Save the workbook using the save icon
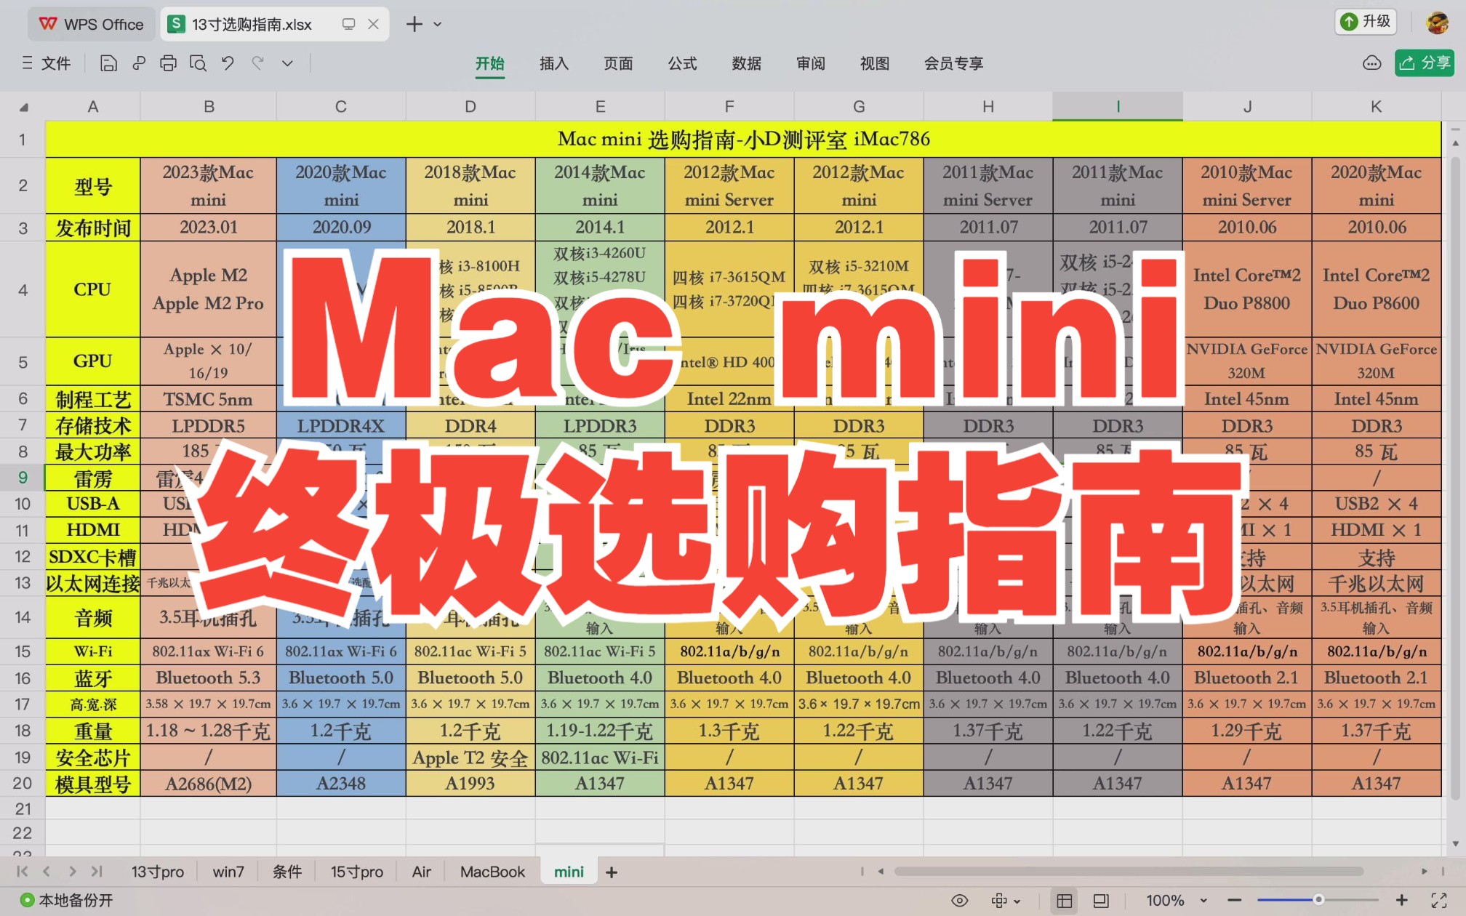Screen dimensions: 1466x916 point(108,63)
